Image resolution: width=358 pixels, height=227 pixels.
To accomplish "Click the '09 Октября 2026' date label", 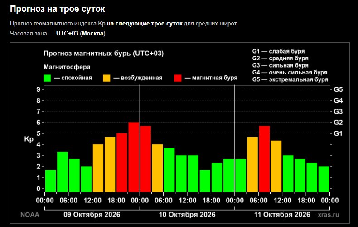I will point(92,215).
